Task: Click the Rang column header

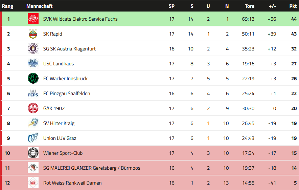Action: click(x=8, y=6)
